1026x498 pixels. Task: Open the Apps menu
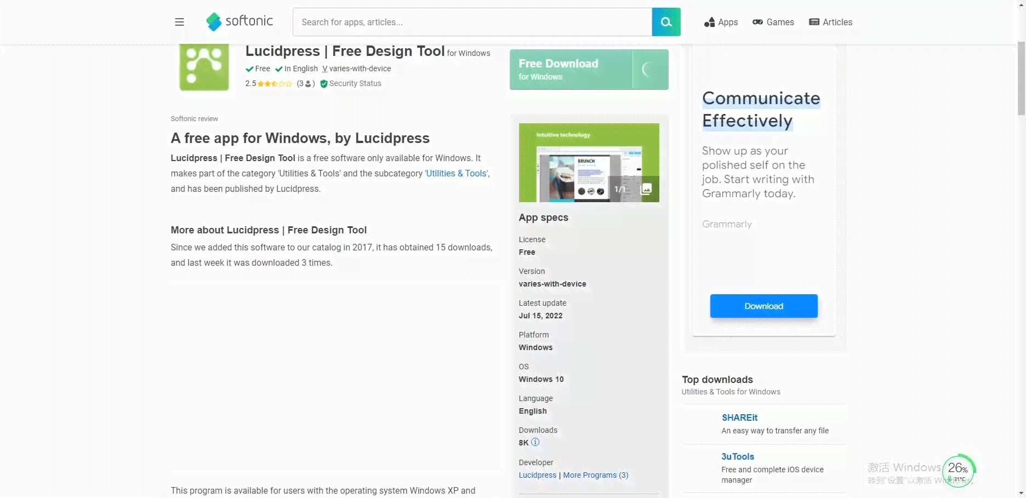tap(721, 22)
